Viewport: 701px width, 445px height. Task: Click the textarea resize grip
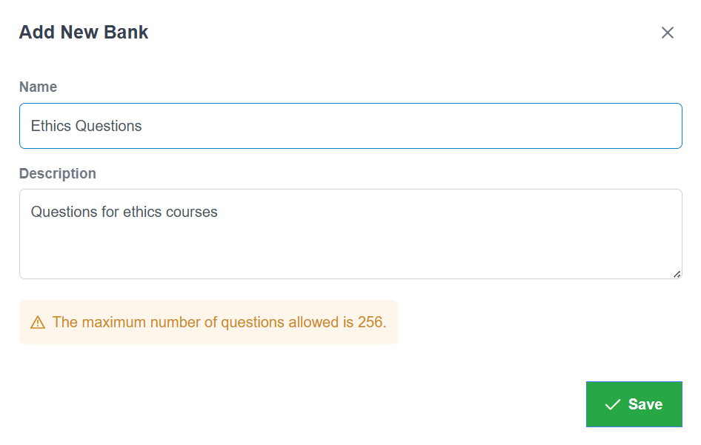677,274
